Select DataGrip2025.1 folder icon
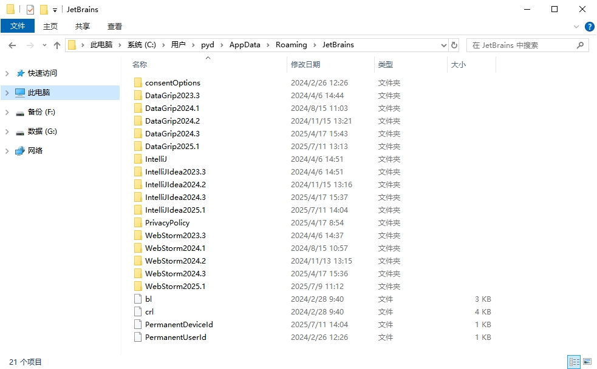597x369 pixels. coord(138,146)
